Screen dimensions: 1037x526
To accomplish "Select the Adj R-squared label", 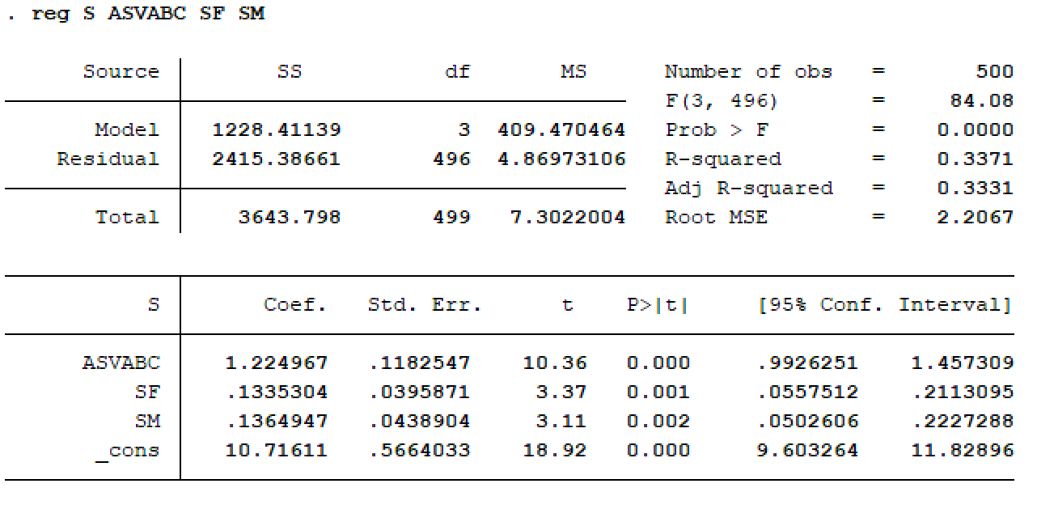I will click(x=749, y=188).
